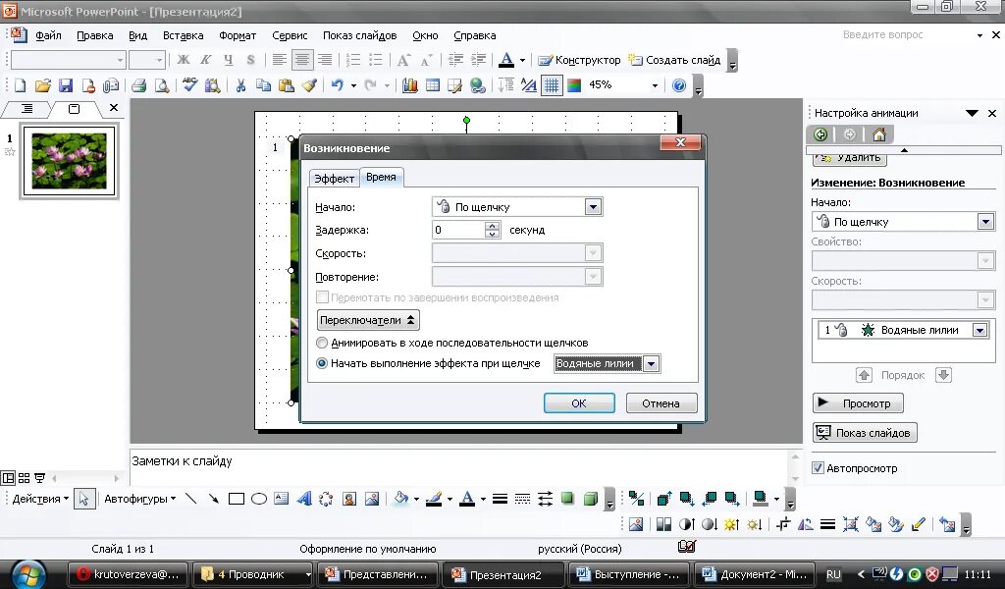1005x589 pixels.
Task: Click the 'Показ слайдов' button in the animation pane
Action: 865,433
